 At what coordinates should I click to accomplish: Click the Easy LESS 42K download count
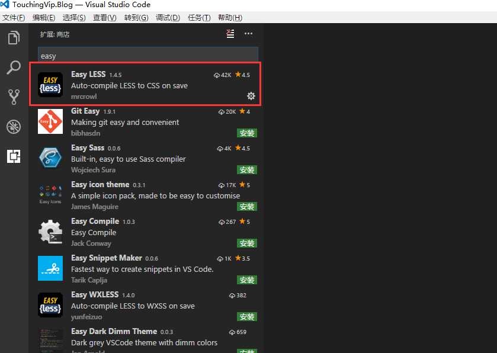223,75
